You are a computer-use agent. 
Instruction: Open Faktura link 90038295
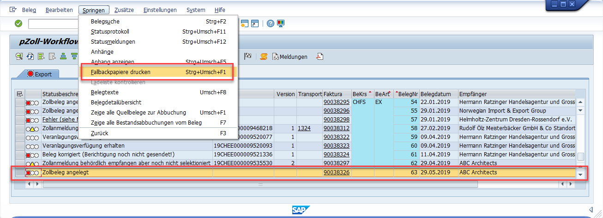337,102
